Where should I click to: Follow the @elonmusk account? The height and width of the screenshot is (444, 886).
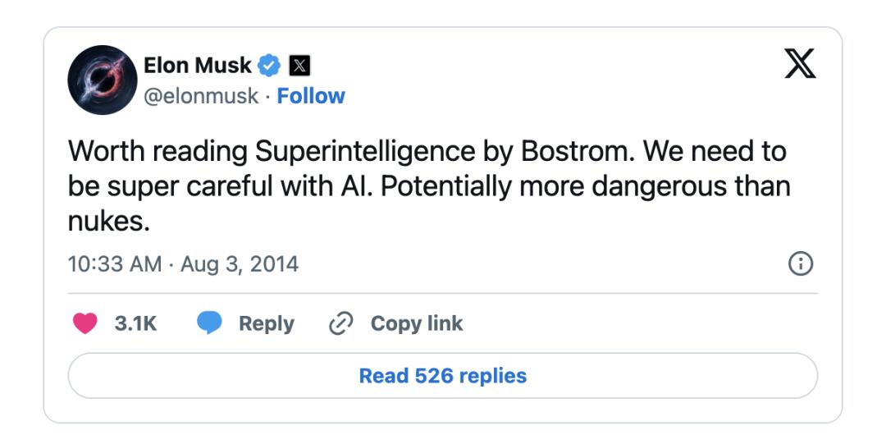(x=311, y=96)
